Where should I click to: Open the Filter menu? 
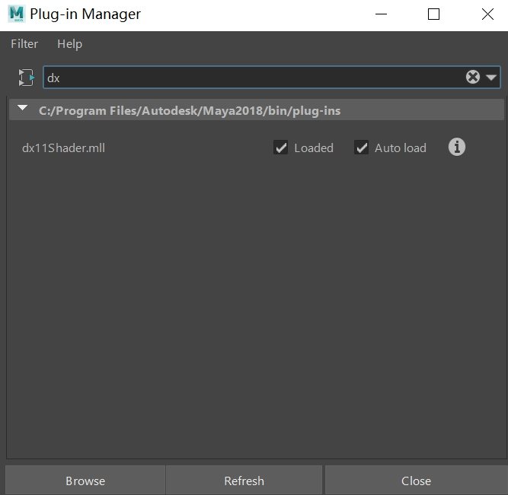[24, 43]
